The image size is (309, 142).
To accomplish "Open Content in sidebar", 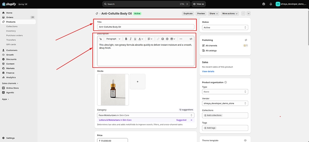I will [x=10, y=64].
